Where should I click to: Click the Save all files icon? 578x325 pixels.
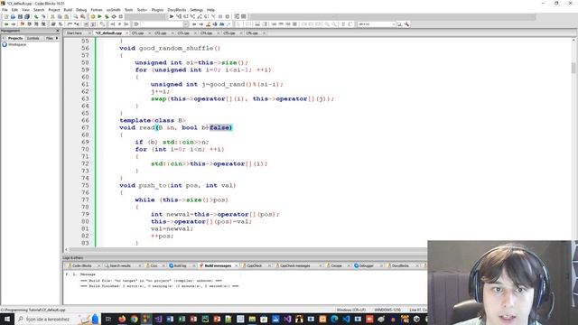[x=27, y=16]
